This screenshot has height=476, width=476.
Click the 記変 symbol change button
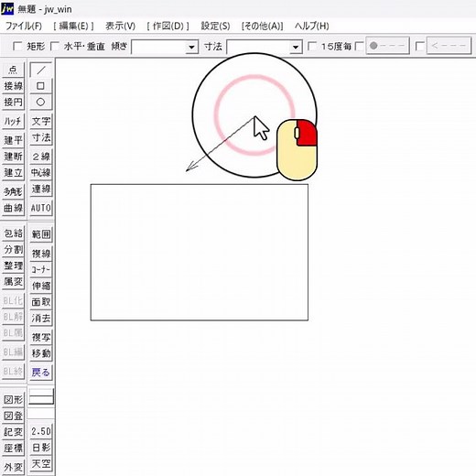13,432
